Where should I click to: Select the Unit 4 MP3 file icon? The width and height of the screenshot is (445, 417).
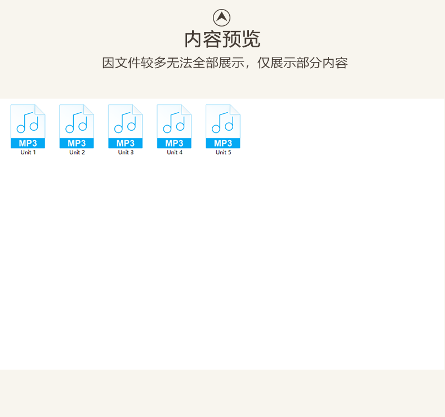pos(174,126)
